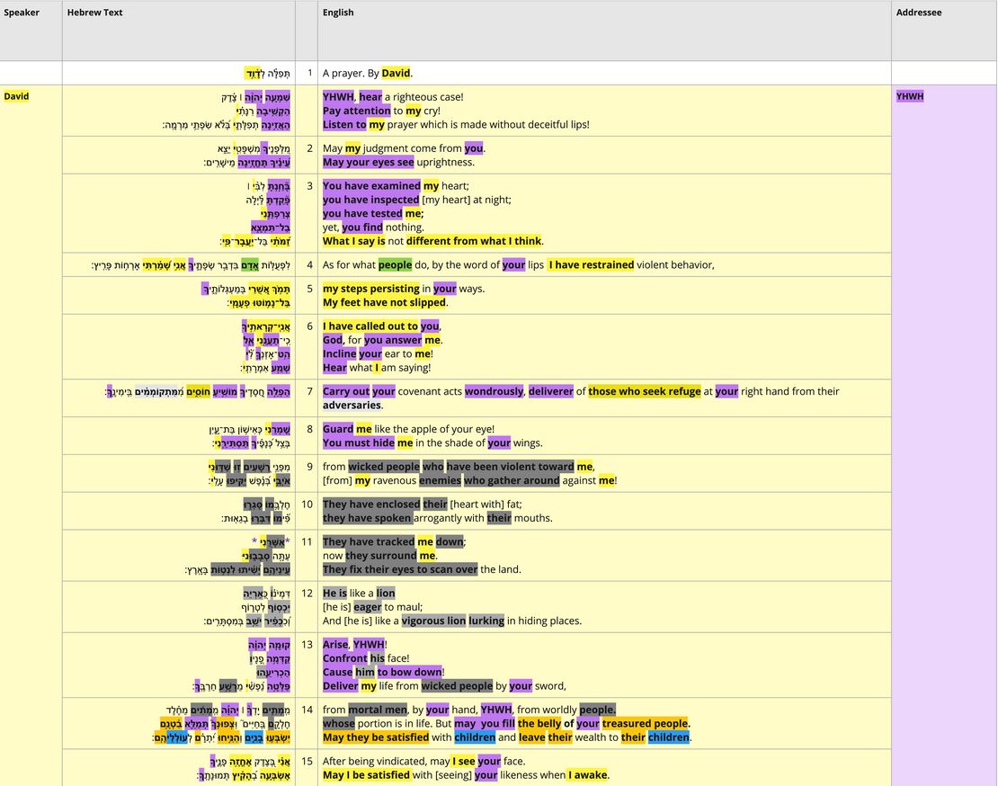The image size is (998, 786).
Task: Select the phrase May your eyes see in verse 2
Action: tap(367, 161)
